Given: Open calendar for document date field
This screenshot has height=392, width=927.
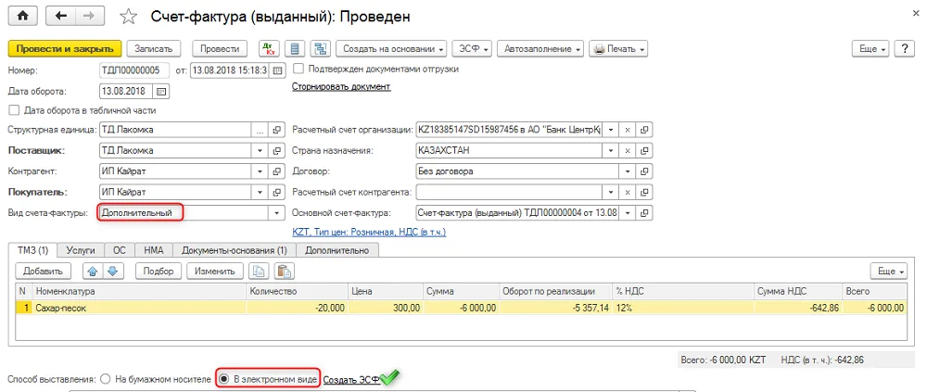Looking at the screenshot, I should [x=278, y=70].
